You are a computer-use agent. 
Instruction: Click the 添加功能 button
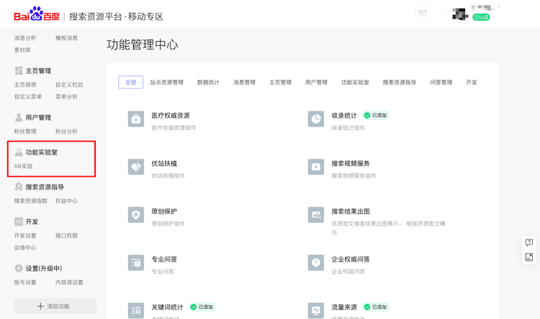[55, 306]
